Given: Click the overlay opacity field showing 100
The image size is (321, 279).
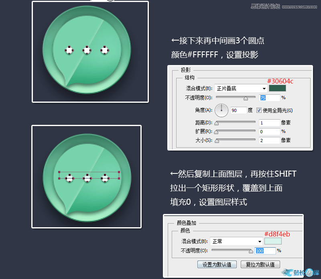Looking at the screenshot, I should click(265, 251).
